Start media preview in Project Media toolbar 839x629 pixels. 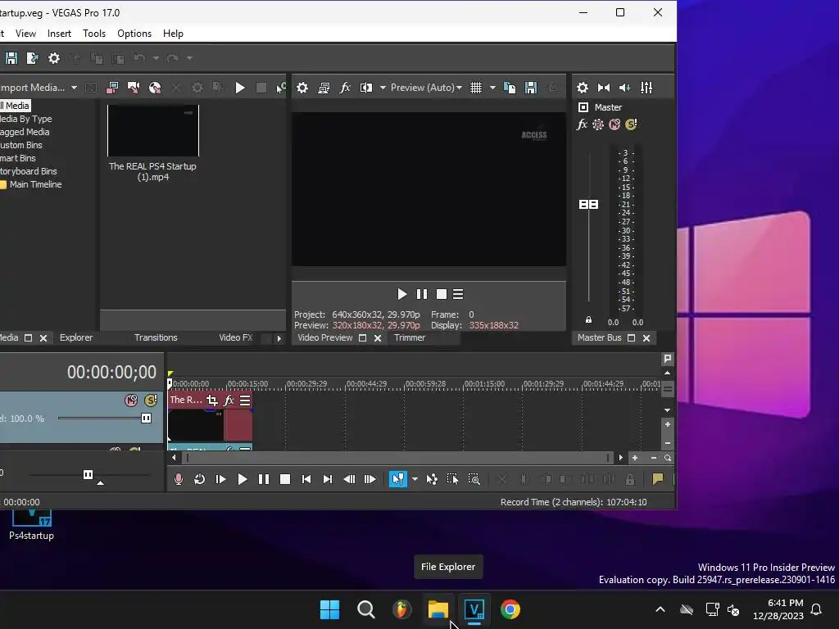(x=240, y=88)
